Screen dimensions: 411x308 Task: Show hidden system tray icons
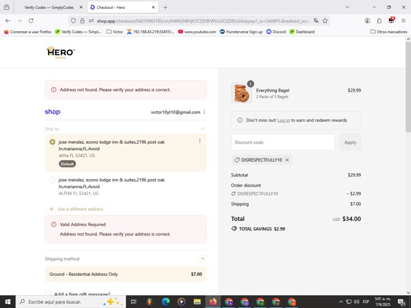click(x=341, y=302)
